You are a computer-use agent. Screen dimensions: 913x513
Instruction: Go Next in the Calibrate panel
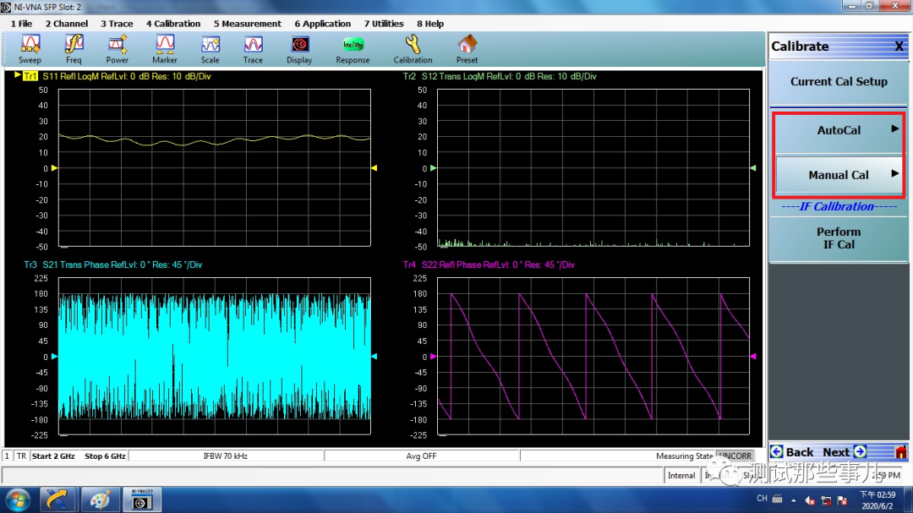coord(845,452)
